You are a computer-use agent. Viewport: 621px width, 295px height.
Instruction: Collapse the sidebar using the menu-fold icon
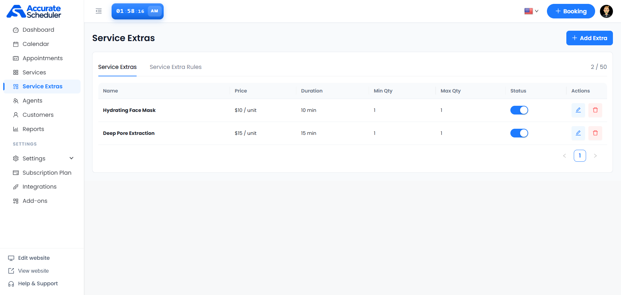pyautogui.click(x=99, y=11)
